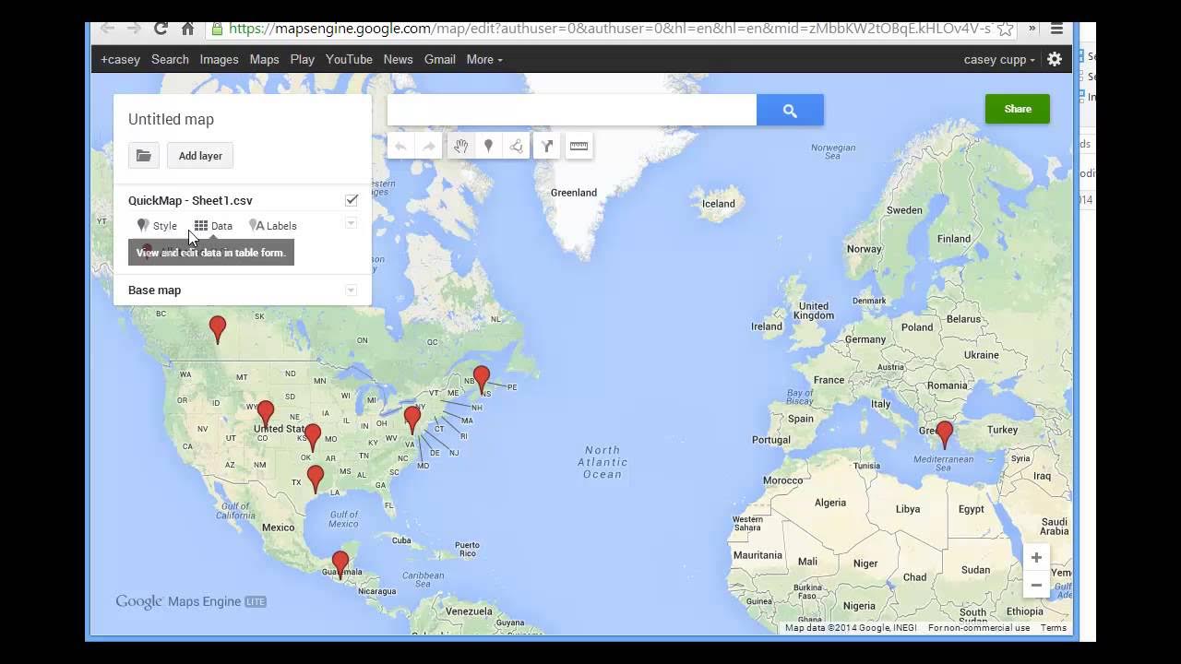The image size is (1181, 664).
Task: Click the Base map label
Action: coord(154,290)
